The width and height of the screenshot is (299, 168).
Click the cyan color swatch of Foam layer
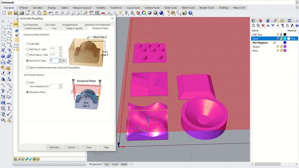point(285,39)
